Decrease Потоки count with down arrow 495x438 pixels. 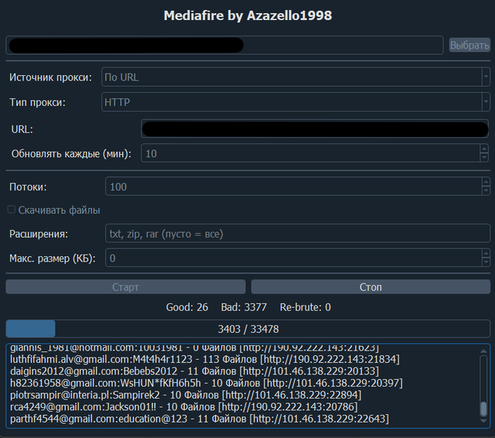(486, 190)
